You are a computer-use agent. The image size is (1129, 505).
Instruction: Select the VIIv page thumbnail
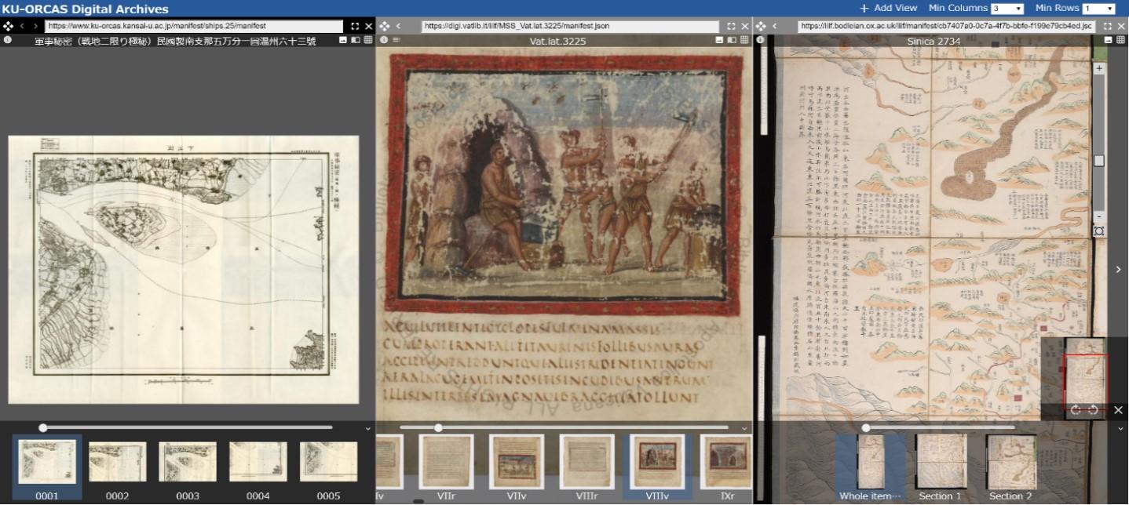pos(517,463)
